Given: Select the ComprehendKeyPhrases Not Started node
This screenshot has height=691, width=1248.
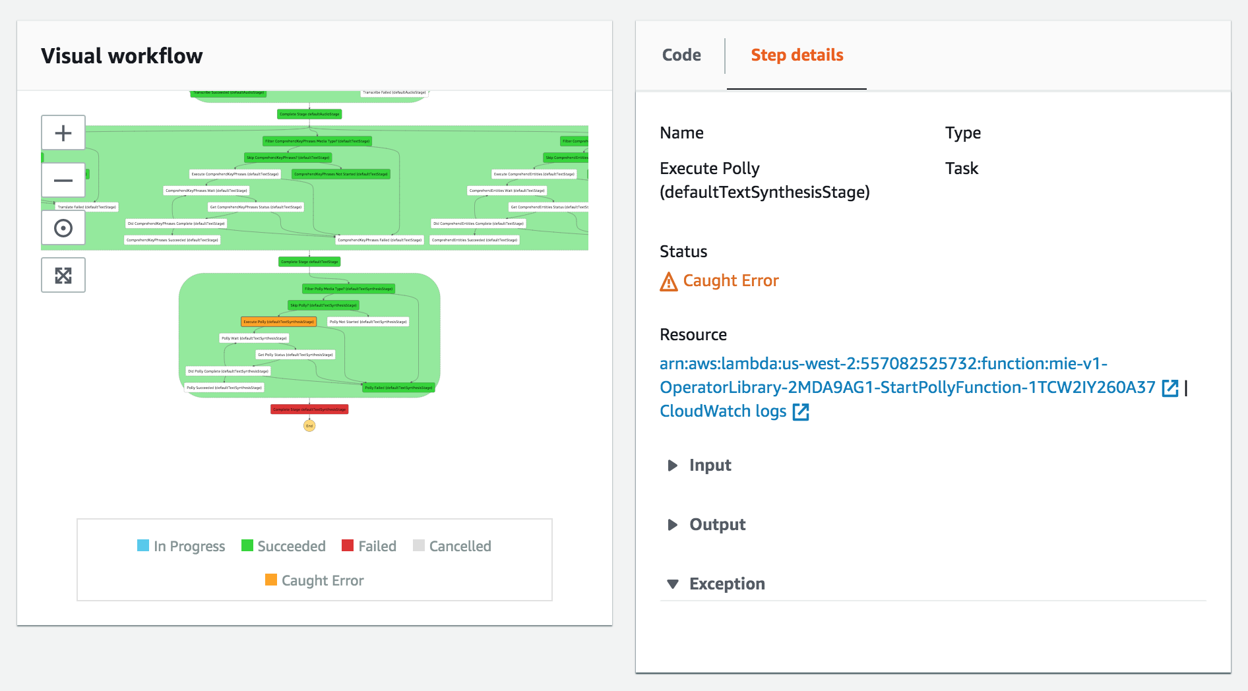Looking at the screenshot, I should pyautogui.click(x=341, y=174).
